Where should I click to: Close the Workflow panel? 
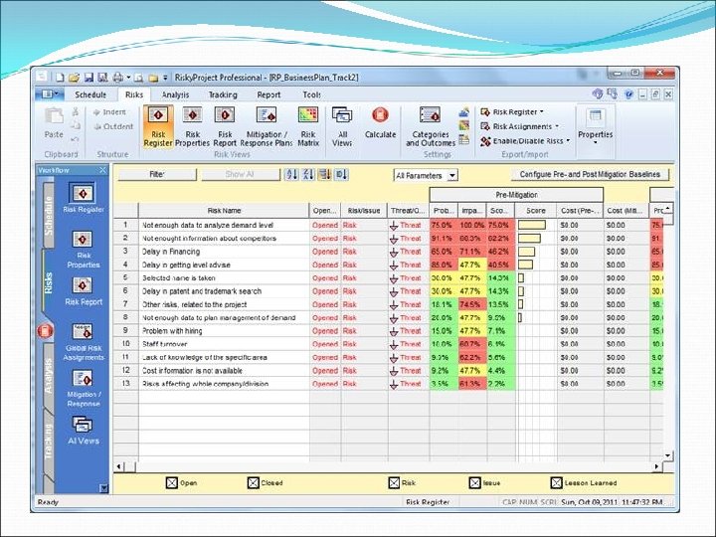102,170
